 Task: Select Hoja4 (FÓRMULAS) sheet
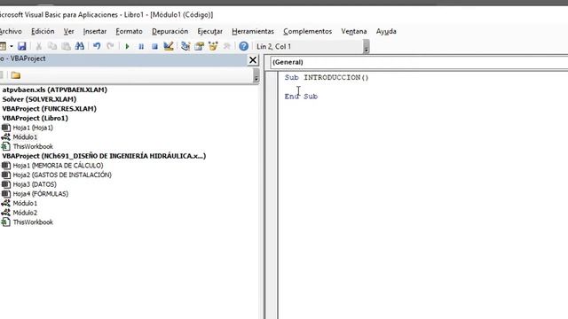(41, 193)
